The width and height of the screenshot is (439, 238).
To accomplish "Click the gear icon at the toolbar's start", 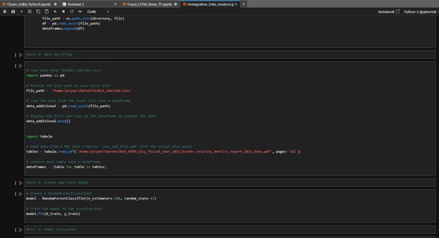I will pyautogui.click(x=5, y=11).
